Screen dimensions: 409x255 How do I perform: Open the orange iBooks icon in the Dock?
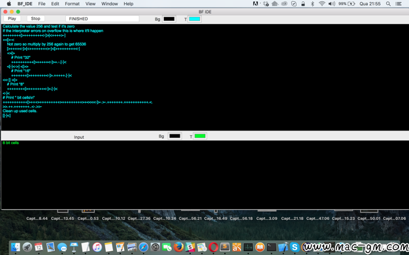260,247
